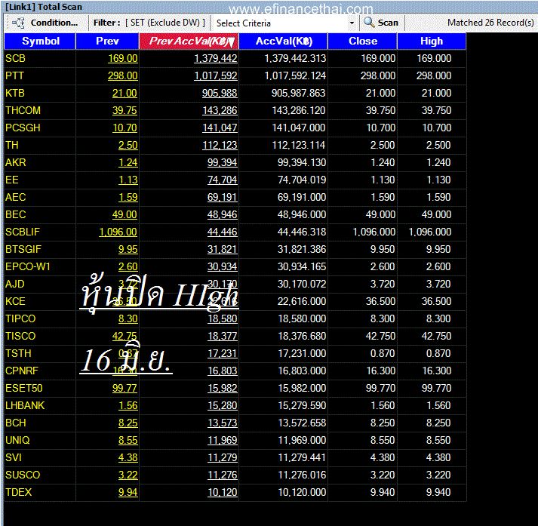
Task: Click PTT AccVal 1,017,592.124 cell
Action: coord(295,75)
